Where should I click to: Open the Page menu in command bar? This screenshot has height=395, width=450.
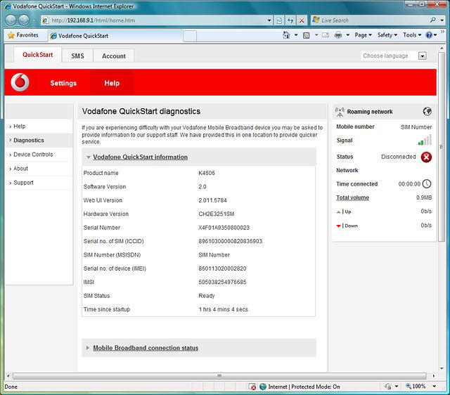coord(362,35)
